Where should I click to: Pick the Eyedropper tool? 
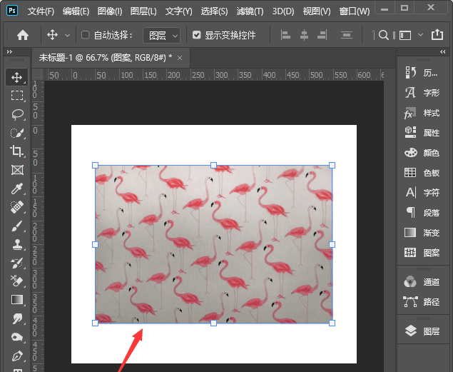pos(17,188)
